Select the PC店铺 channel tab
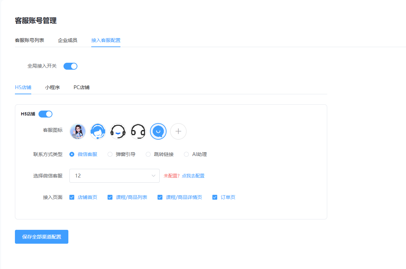 [82, 87]
